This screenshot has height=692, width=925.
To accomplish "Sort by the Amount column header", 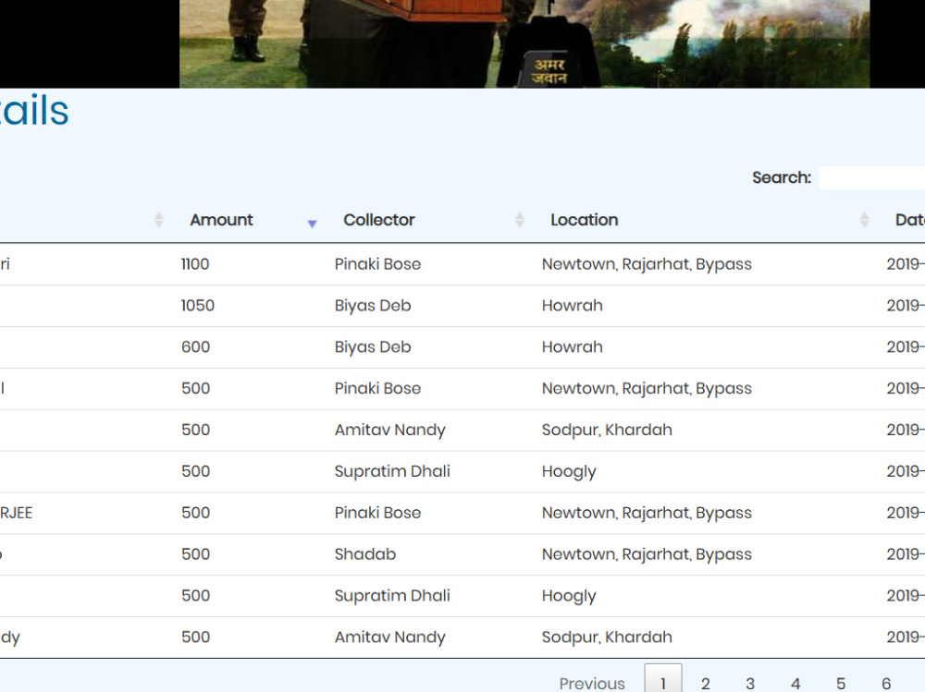I will point(221,220).
